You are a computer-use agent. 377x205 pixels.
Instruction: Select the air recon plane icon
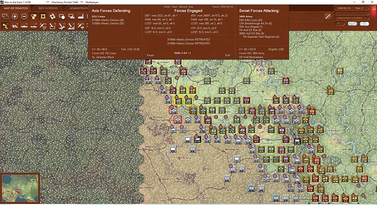click(43, 26)
